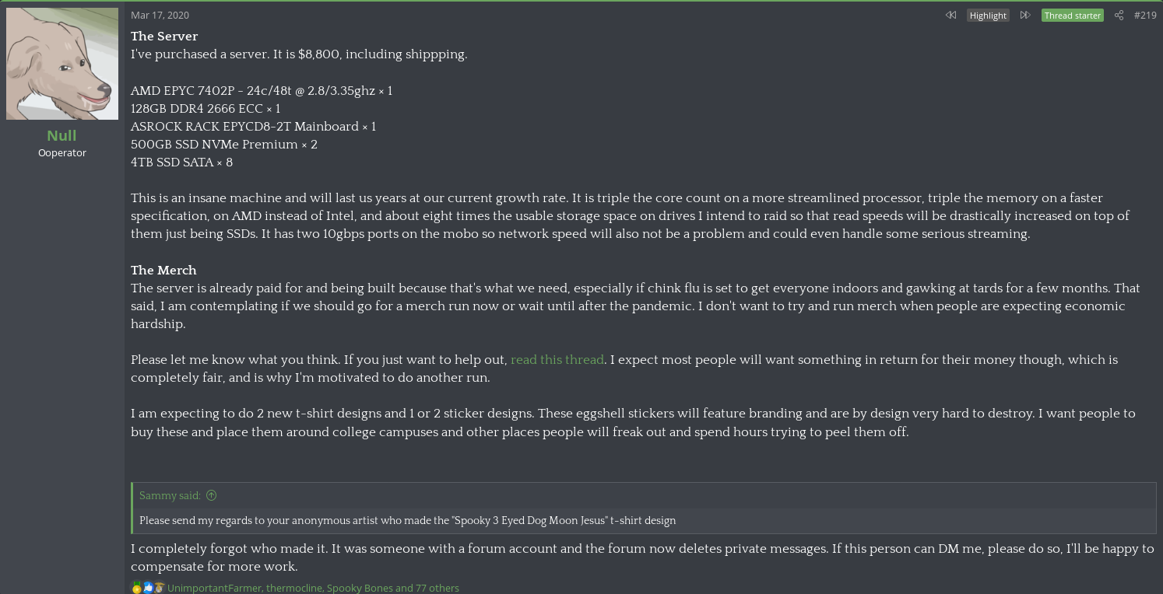
Task: Click the medal reaction icon
Action: (x=137, y=588)
